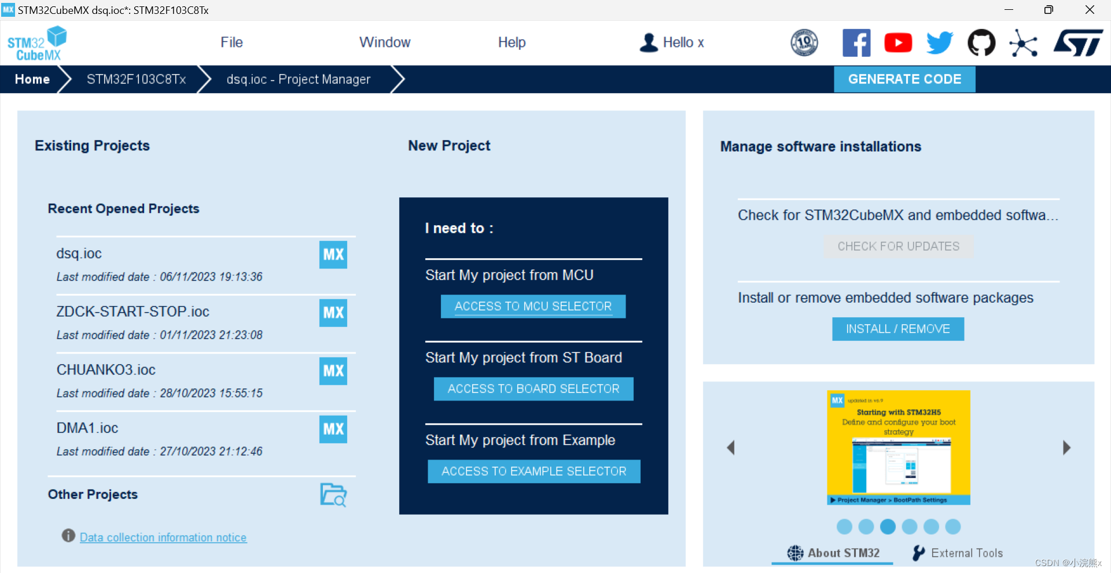Open the YouTube icon link
1111x573 pixels.
pyautogui.click(x=898, y=43)
